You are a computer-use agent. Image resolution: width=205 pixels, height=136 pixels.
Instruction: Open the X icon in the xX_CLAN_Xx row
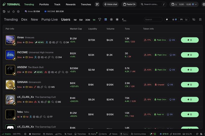(39, 102)
